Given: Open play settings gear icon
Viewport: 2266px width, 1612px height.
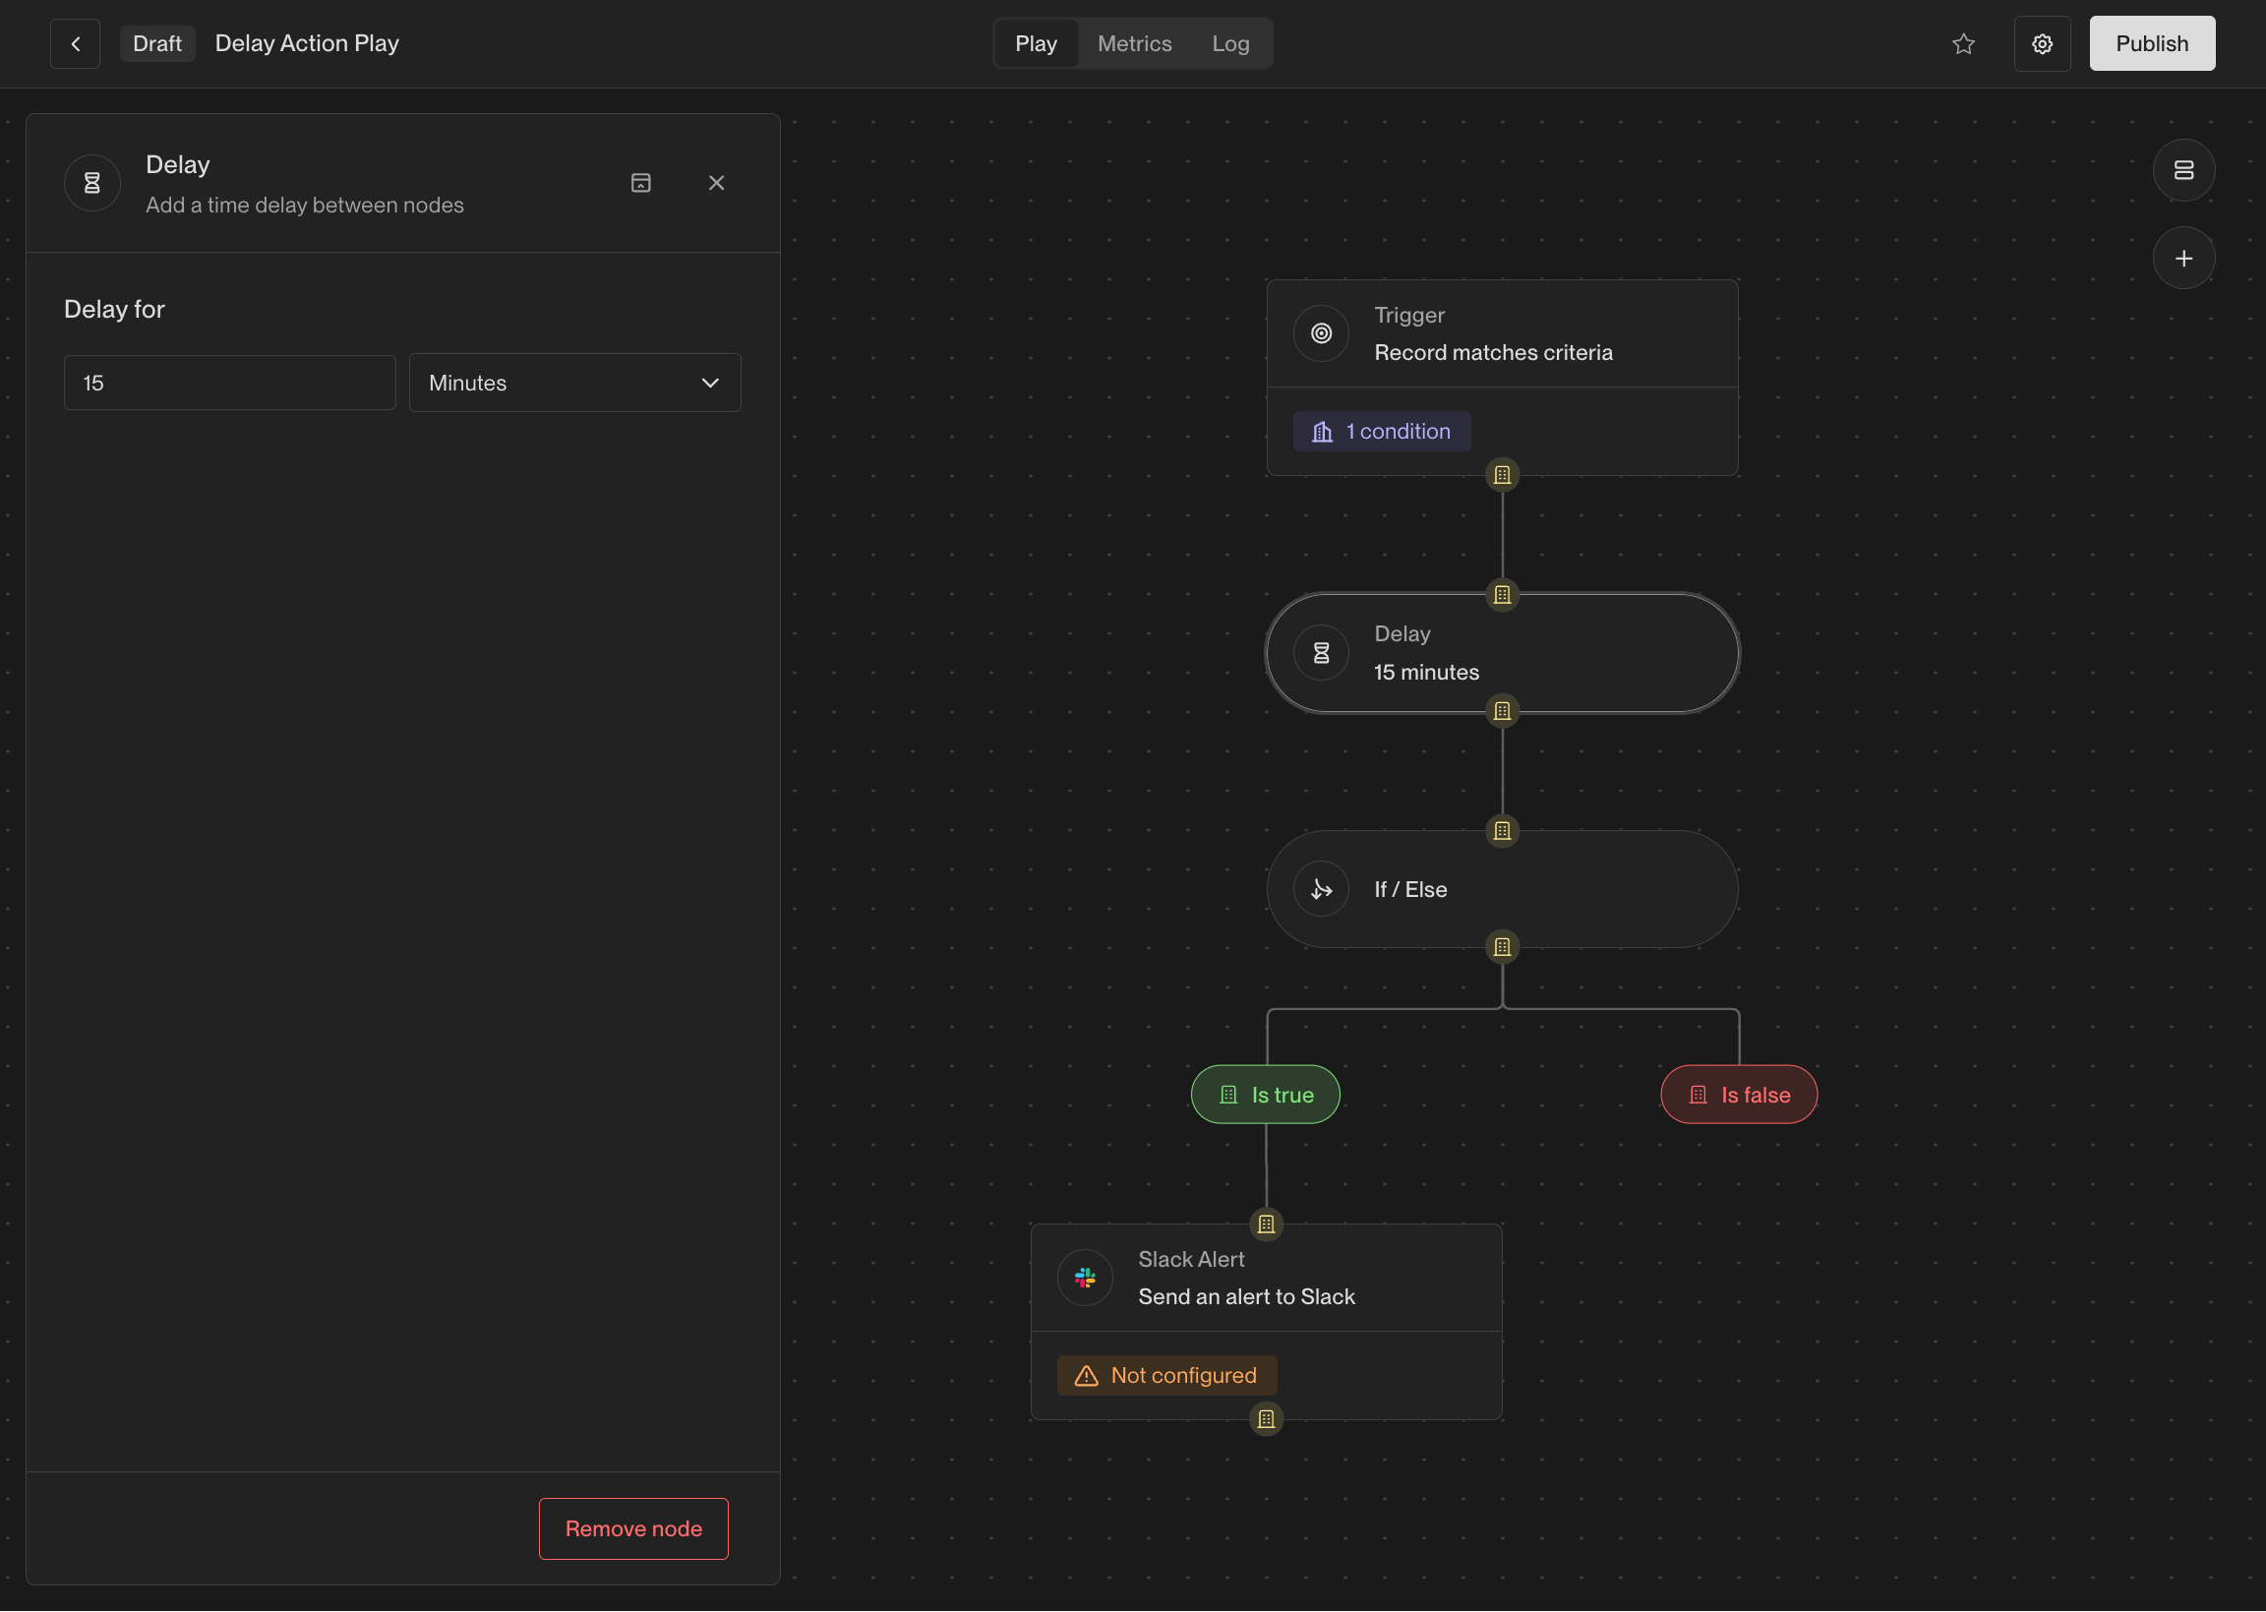Looking at the screenshot, I should pos(2042,43).
